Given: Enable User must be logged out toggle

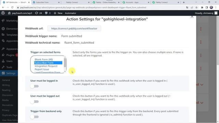Looking at the screenshot, I should coord(34,102).
